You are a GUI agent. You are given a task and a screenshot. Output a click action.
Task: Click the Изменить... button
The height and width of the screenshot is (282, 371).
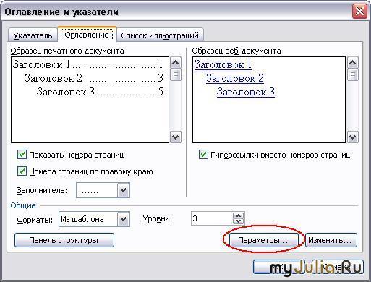[331, 240]
